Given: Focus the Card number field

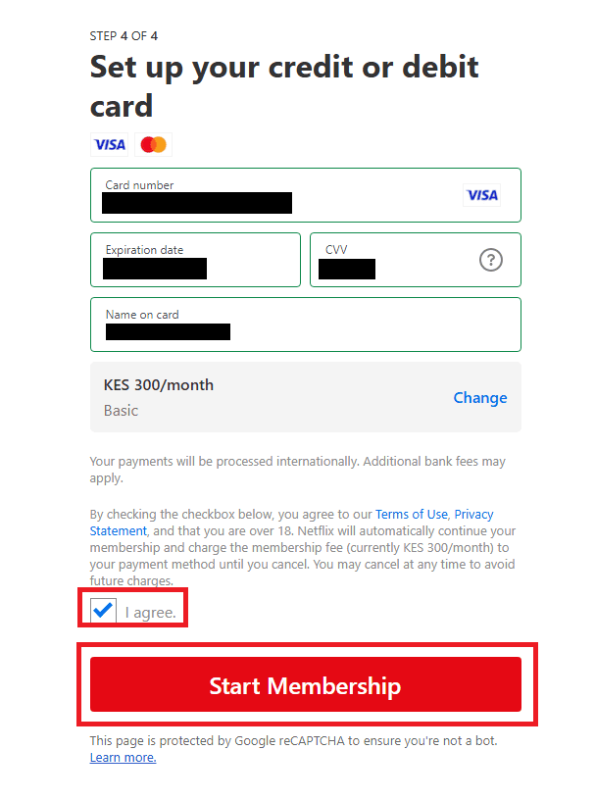Looking at the screenshot, I should (x=306, y=195).
